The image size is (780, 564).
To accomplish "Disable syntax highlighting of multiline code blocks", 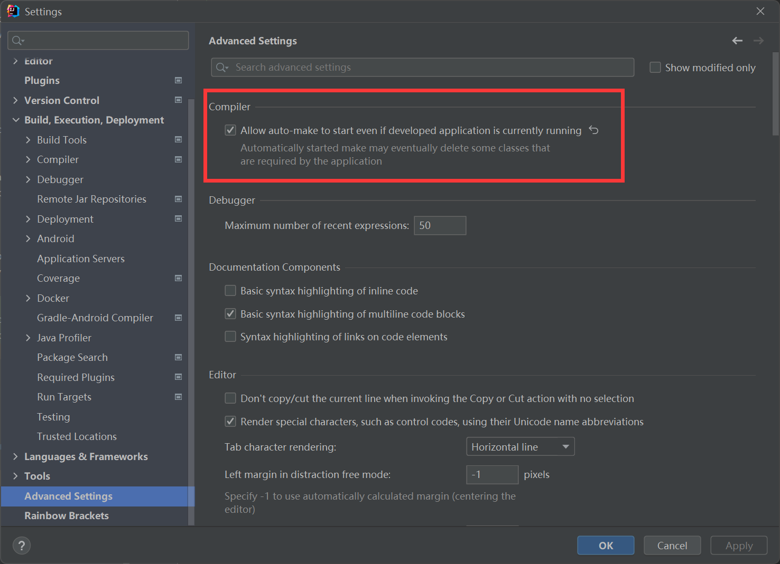I will tap(230, 314).
